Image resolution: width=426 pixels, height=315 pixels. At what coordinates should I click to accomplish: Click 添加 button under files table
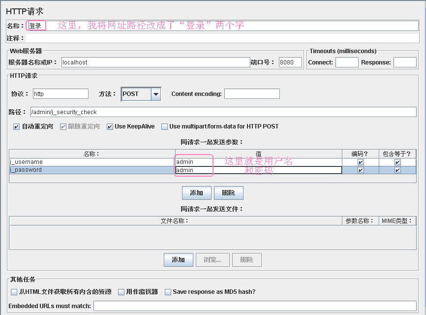click(x=178, y=260)
